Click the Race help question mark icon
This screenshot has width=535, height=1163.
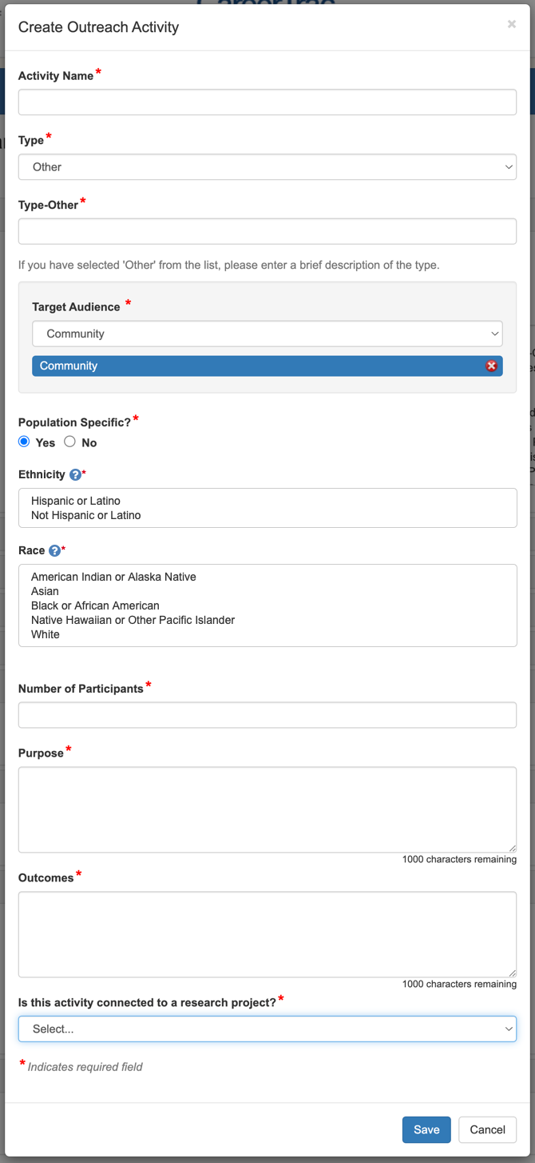[54, 551]
